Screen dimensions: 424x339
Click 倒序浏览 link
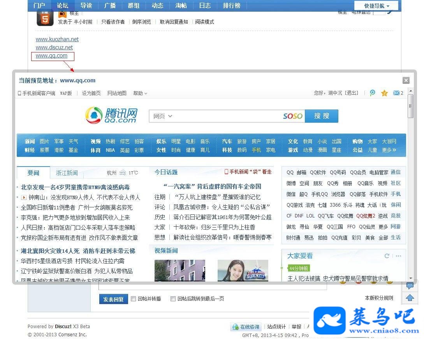141,22
